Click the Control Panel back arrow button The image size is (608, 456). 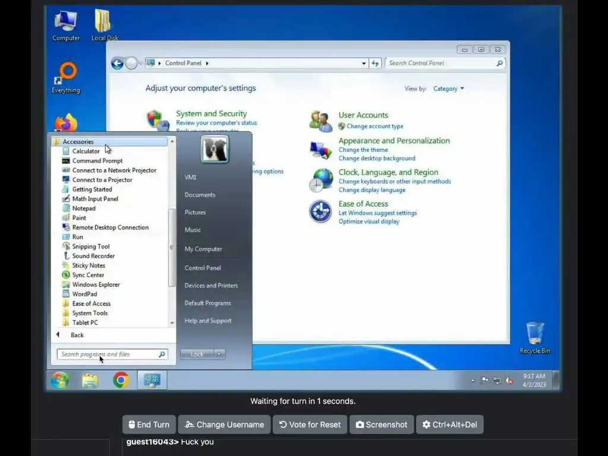click(118, 63)
